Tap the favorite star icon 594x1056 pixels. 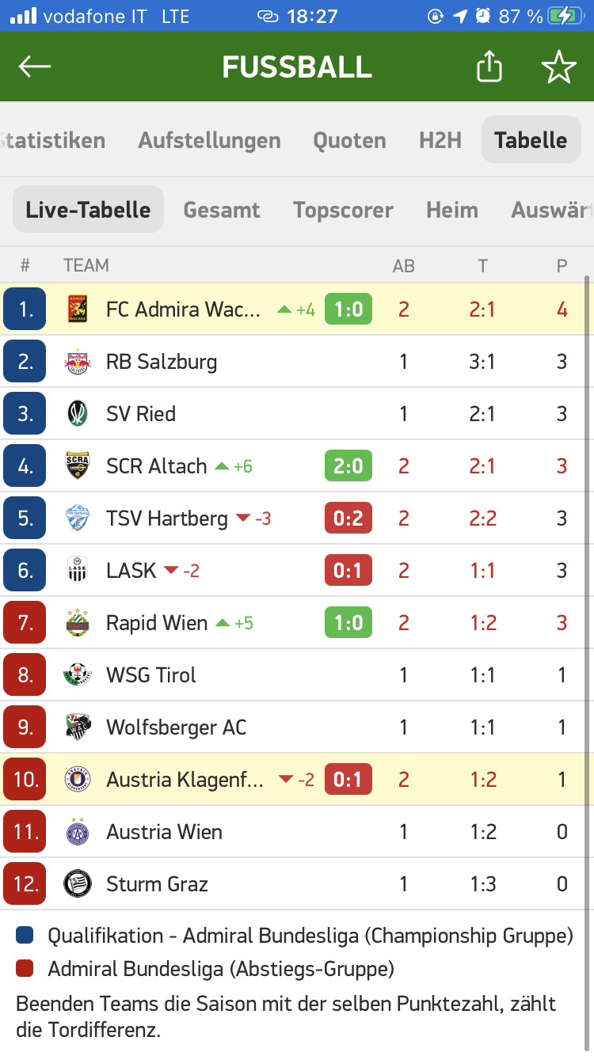(559, 67)
